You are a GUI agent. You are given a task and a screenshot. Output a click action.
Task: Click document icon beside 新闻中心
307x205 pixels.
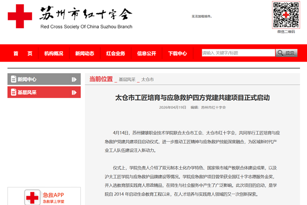13,79
